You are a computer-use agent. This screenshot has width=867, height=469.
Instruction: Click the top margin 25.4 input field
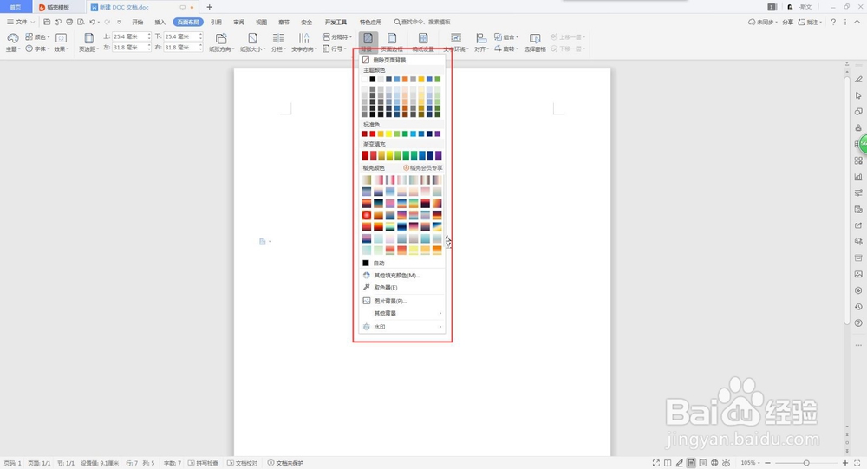click(131, 36)
